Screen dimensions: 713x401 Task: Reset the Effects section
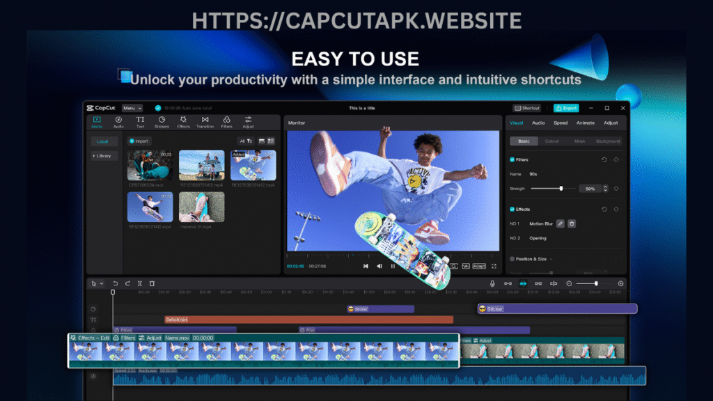point(604,209)
